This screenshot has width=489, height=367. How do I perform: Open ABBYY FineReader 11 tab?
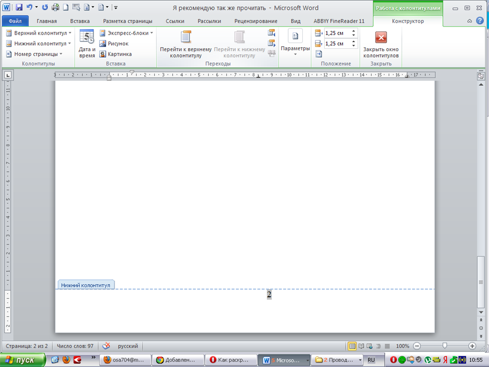339,21
